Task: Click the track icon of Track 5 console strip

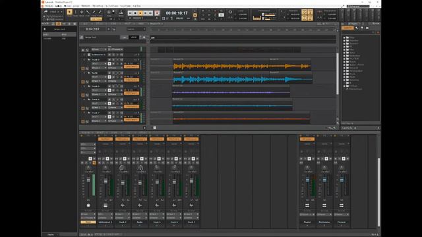Action: (157, 205)
